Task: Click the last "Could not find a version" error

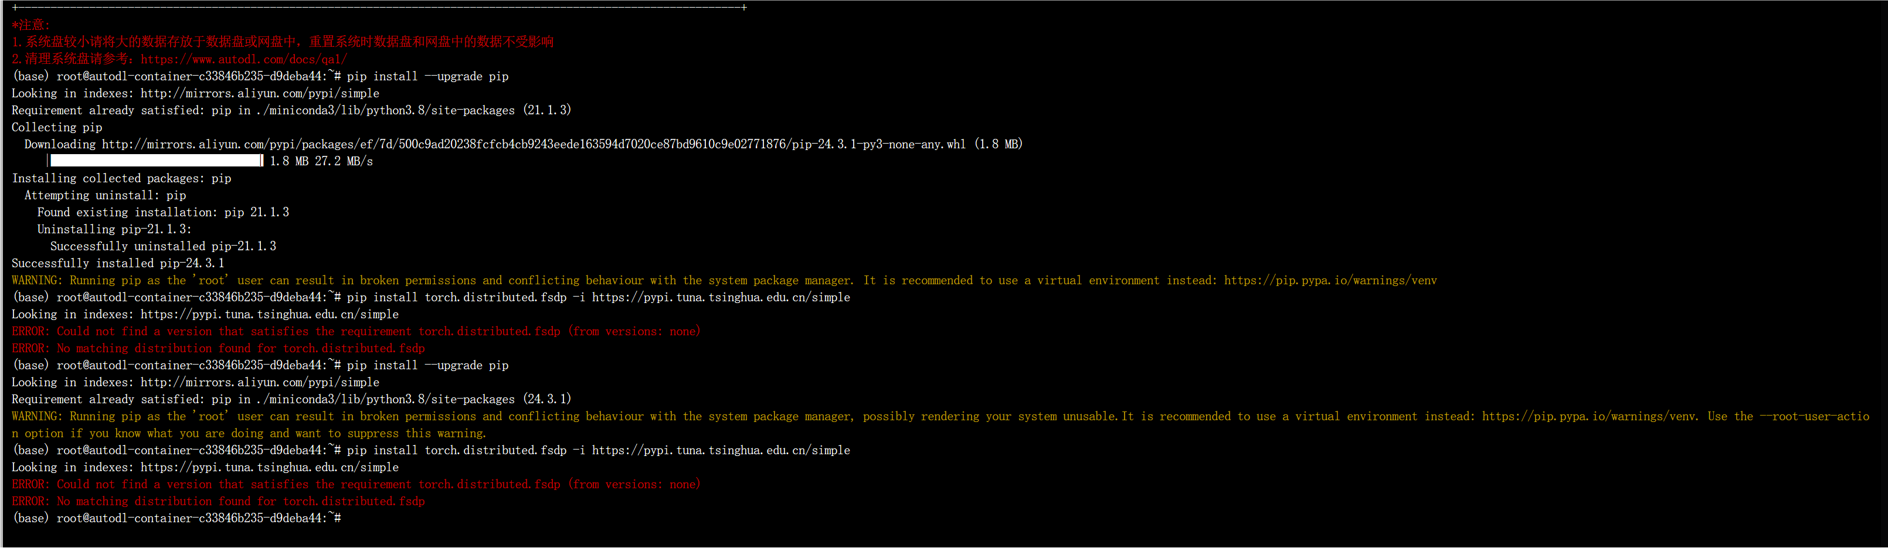Action: coord(355,484)
